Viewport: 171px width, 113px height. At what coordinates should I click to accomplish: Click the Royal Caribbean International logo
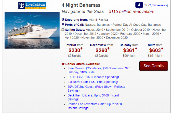click(32, 6)
